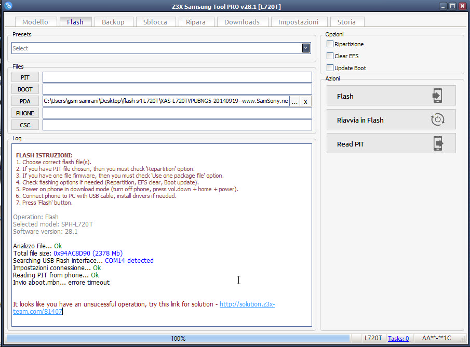Click the 'Software version: 28.1' log line
The image size is (470, 347).
pos(45,231)
